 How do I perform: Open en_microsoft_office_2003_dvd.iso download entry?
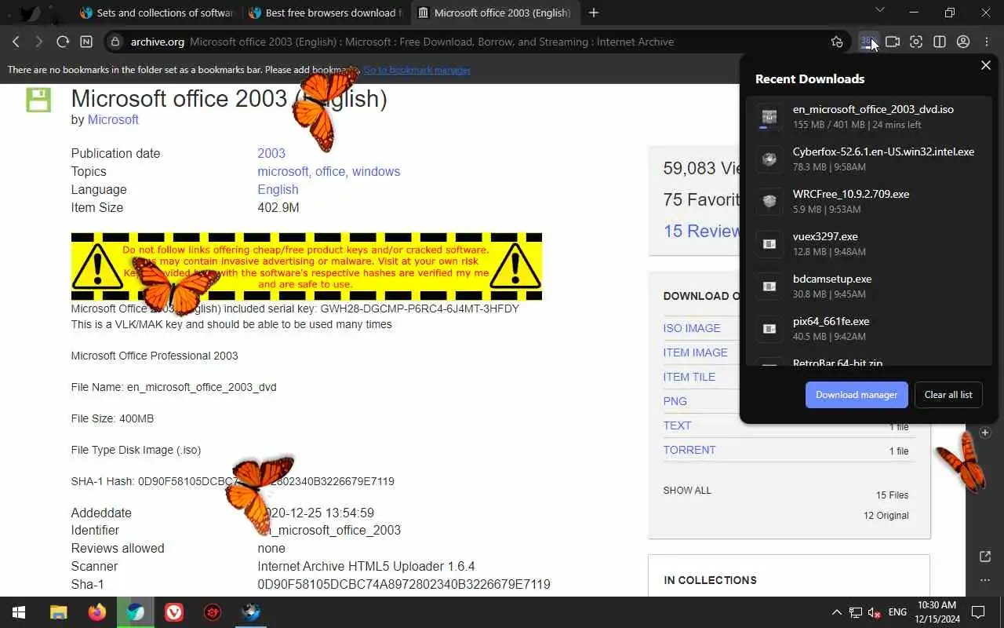coord(868,117)
